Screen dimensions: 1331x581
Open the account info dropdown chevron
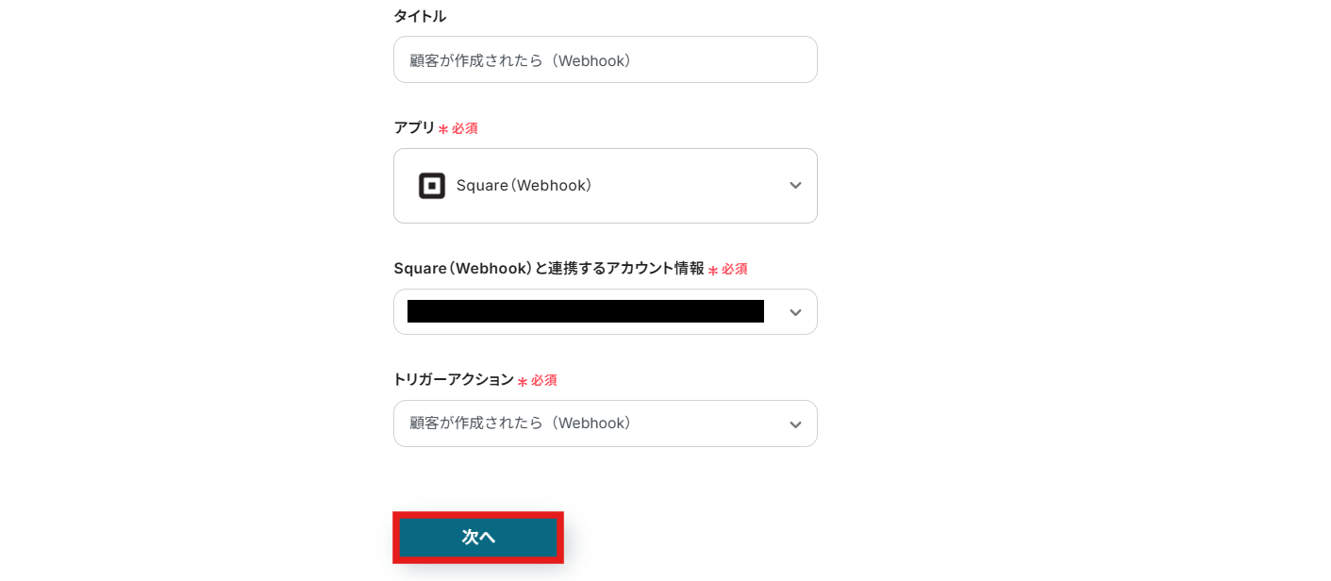click(795, 312)
